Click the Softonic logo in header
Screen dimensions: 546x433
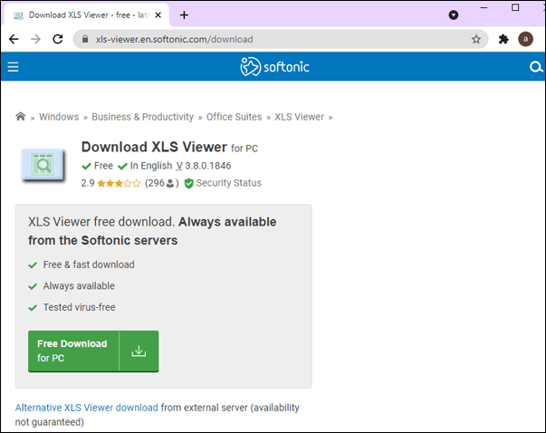point(274,66)
